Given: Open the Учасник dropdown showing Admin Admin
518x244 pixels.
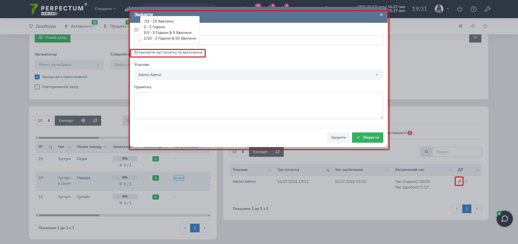Looking at the screenshot, I should [x=258, y=75].
